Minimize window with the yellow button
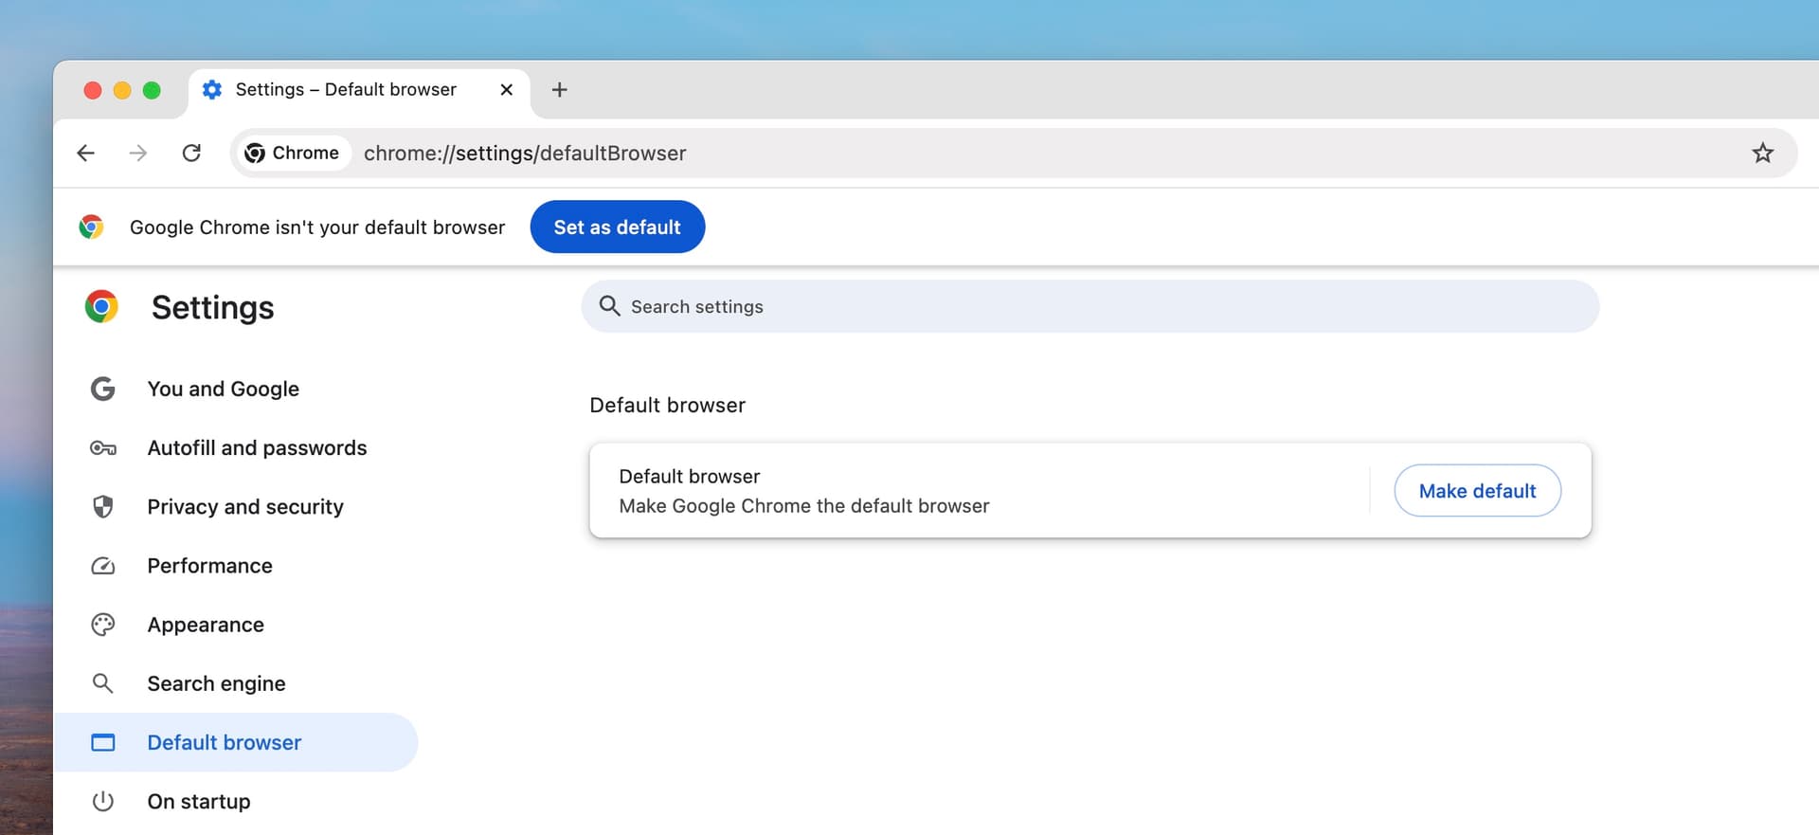The width and height of the screenshot is (1819, 835). click(x=122, y=90)
